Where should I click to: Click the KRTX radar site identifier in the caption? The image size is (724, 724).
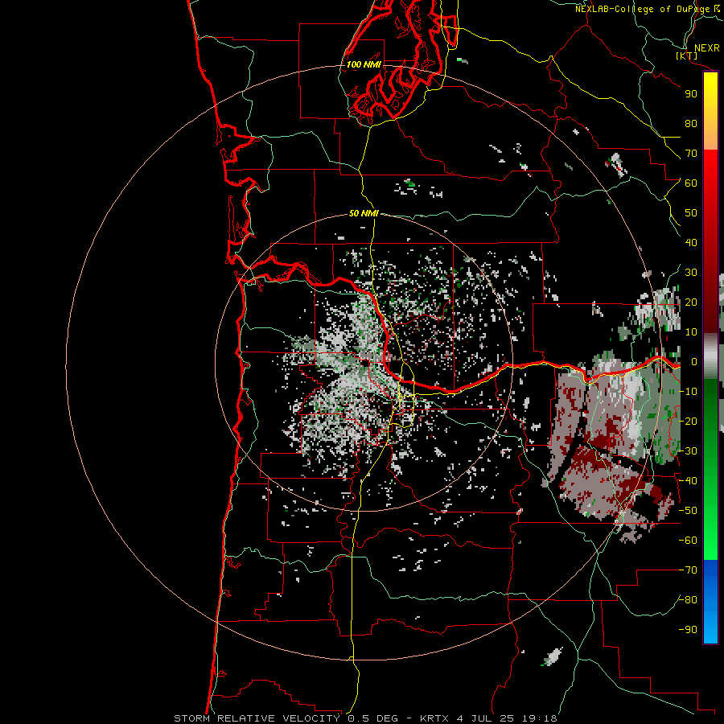click(x=436, y=718)
